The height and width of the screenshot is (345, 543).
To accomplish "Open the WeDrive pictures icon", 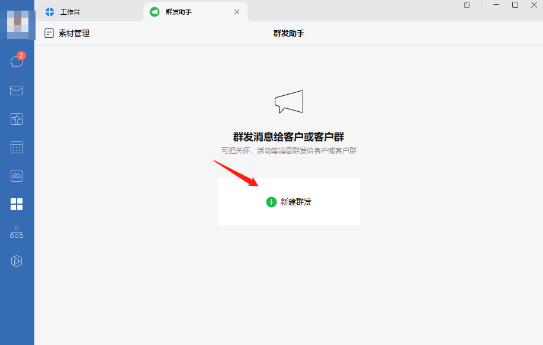I will (x=16, y=176).
